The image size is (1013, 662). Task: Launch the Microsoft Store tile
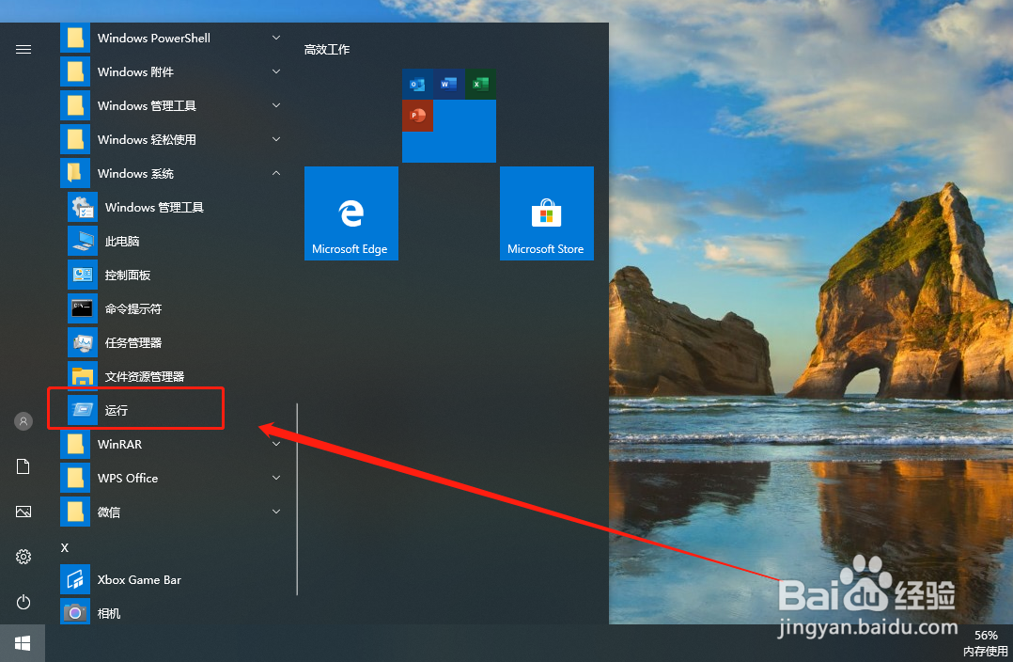click(547, 213)
